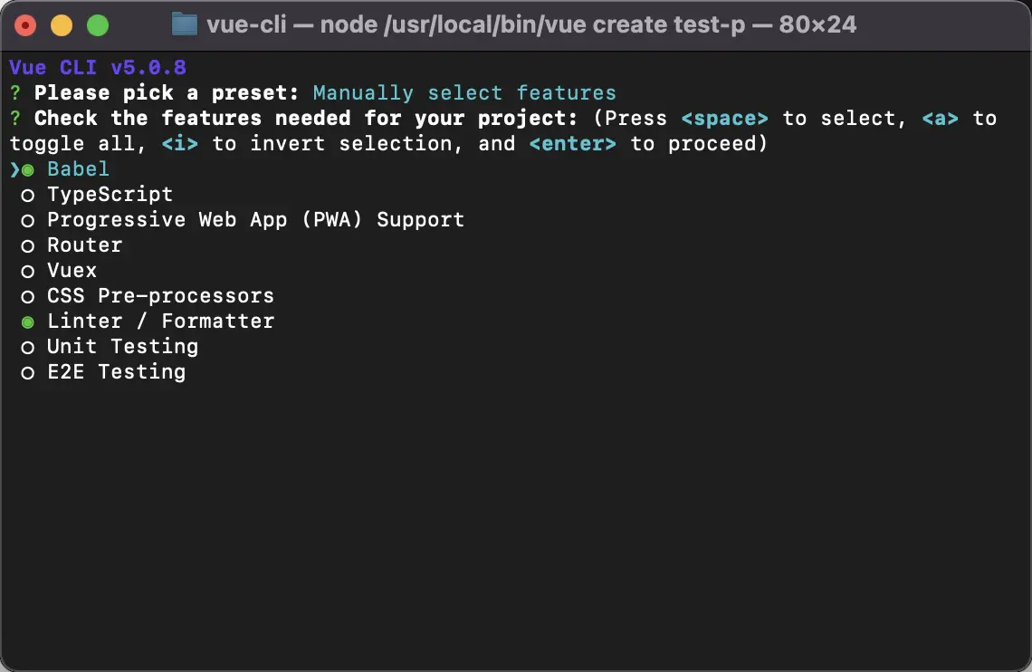
Task: Click the empty circle beside Router
Action: [28, 245]
